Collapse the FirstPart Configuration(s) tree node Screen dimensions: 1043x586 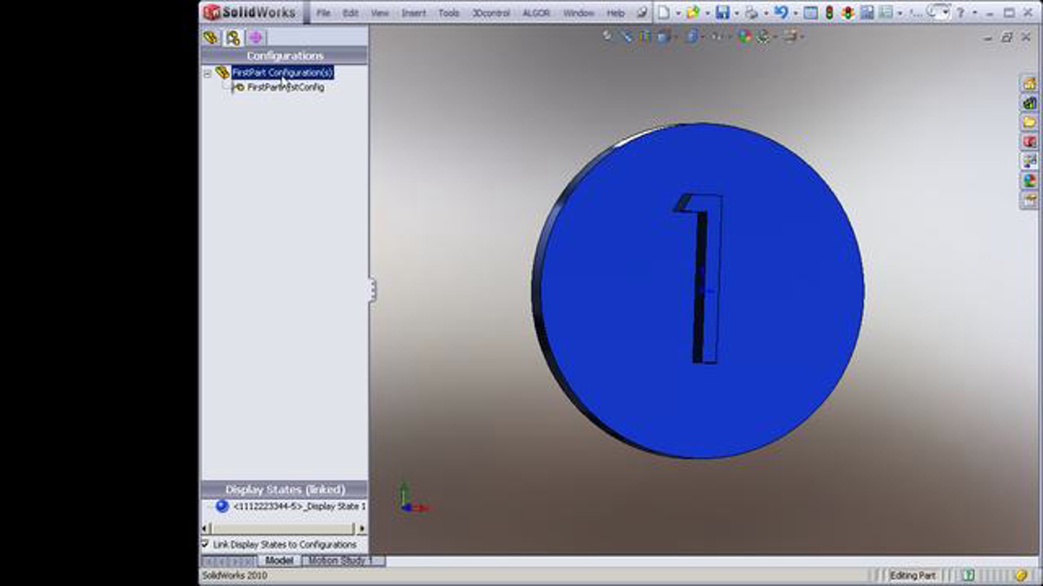tap(207, 73)
